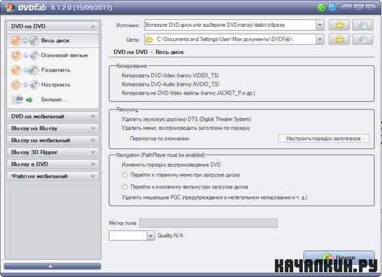Image resolution: width=382 pixels, height=277 pixels.
Task: Click Настроить порядок заголовков button
Action: 323,139
